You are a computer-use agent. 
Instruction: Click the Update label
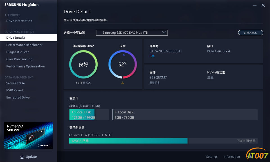pos(31,157)
